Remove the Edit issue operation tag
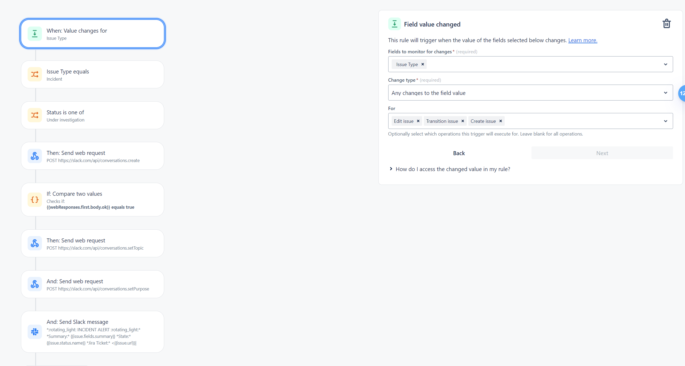This screenshot has width=685, height=366. click(x=418, y=121)
